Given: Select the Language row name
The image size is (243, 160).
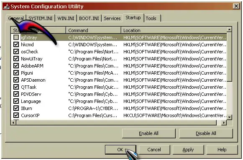Looking at the screenshot, I should 31,101.
